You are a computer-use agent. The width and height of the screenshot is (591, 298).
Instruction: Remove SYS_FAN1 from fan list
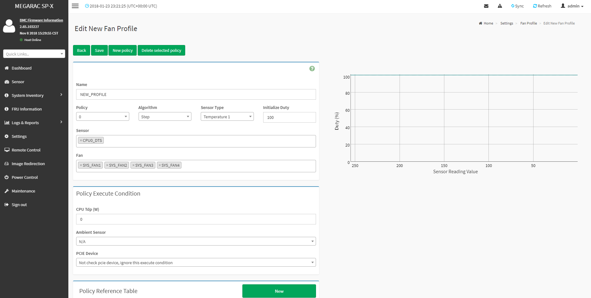tap(81, 165)
